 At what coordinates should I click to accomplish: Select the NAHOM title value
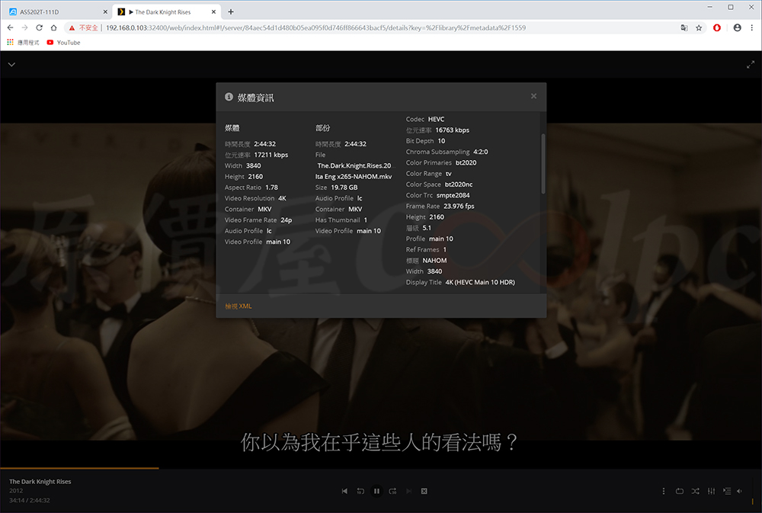point(434,261)
